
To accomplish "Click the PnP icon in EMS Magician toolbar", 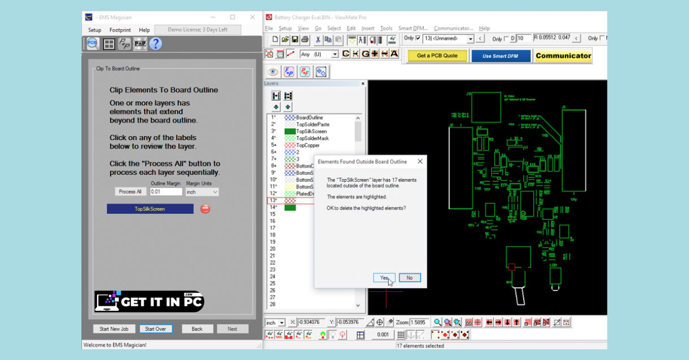I will tap(140, 44).
